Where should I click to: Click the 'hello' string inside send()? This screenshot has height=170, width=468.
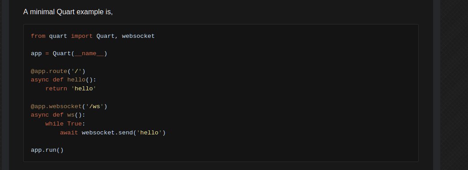pyautogui.click(x=149, y=133)
